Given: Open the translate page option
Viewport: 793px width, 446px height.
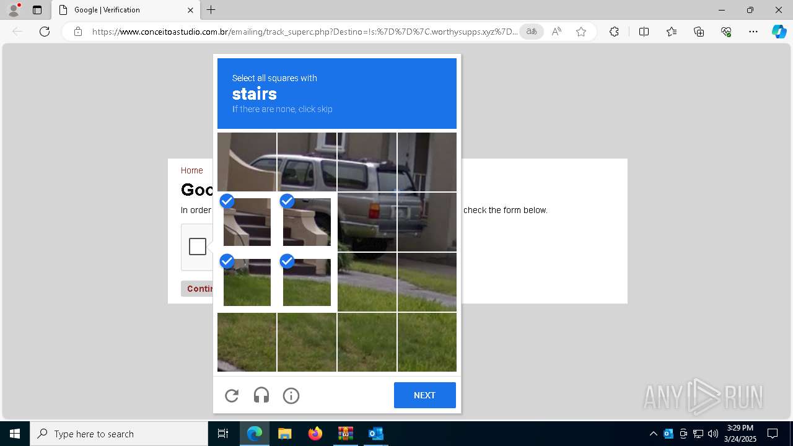Looking at the screenshot, I should pyautogui.click(x=532, y=32).
